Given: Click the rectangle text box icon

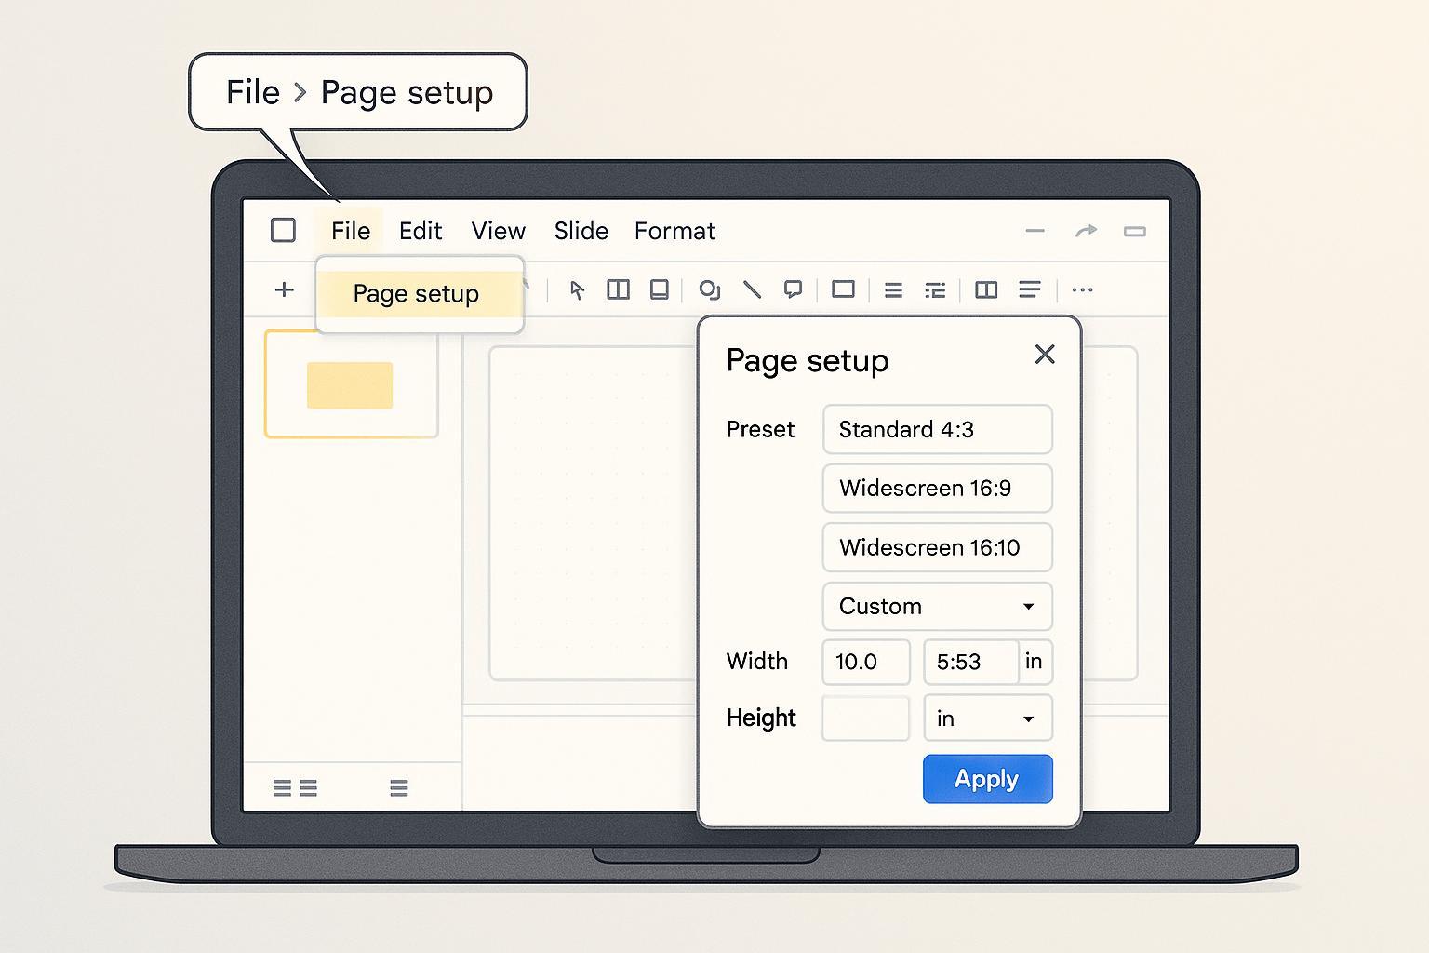Looking at the screenshot, I should click(x=843, y=290).
